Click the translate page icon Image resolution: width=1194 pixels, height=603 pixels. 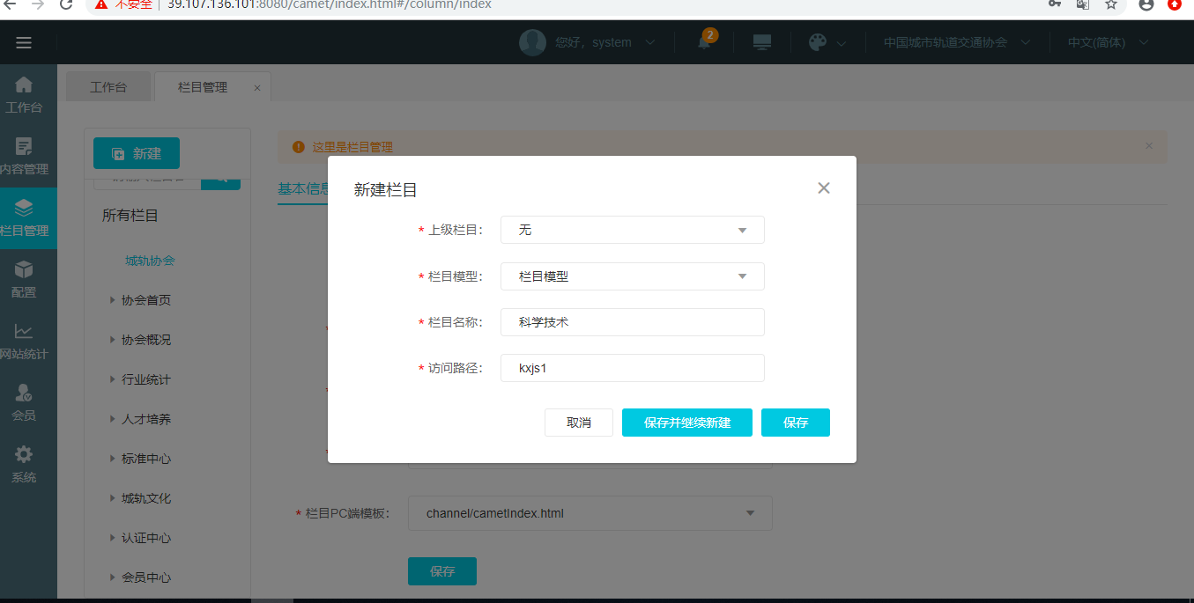[1083, 4]
